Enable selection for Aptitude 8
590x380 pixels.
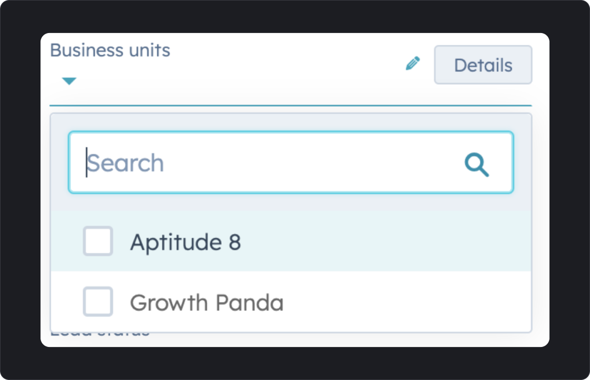pos(97,242)
